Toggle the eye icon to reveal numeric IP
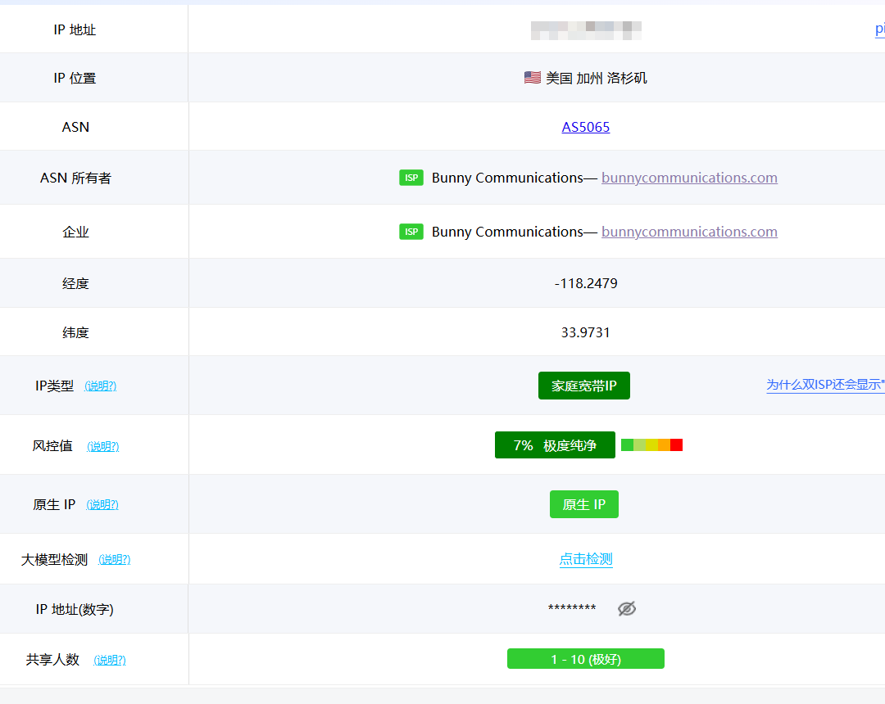885x704 pixels. (x=627, y=608)
